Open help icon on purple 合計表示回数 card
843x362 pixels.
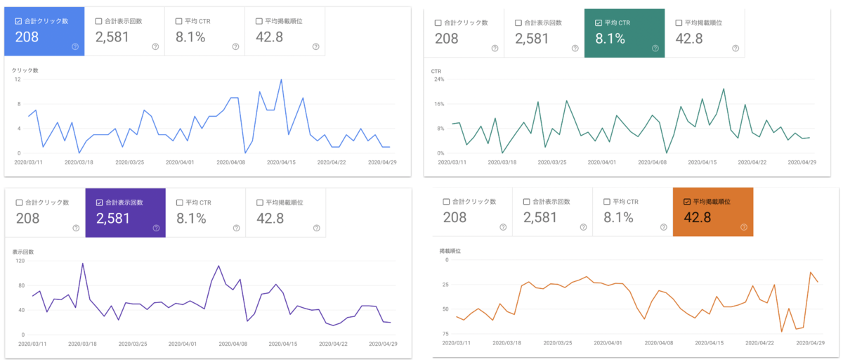pos(155,228)
